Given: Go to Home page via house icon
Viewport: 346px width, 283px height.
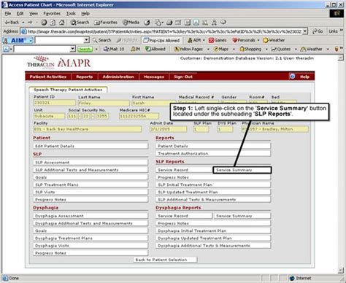Looking at the screenshot, I should [x=62, y=23].
